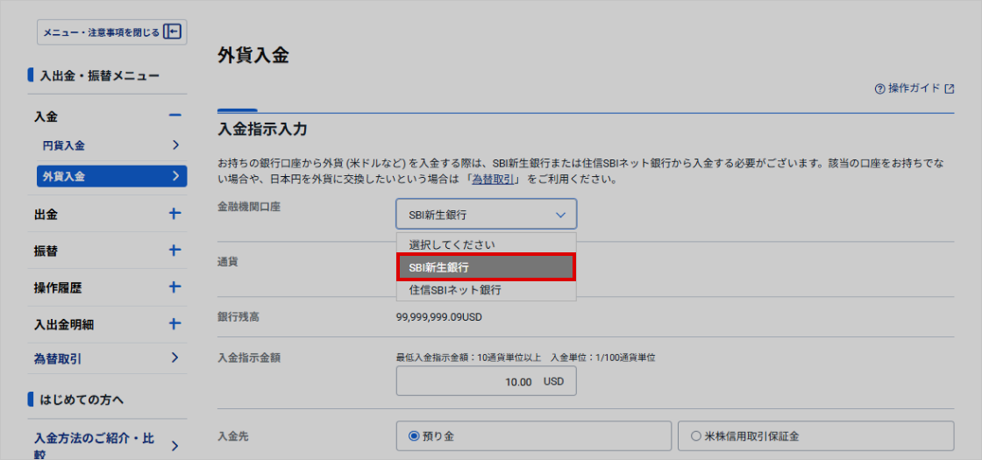Click the chevron arrow beside 円貨入金

[x=175, y=145]
